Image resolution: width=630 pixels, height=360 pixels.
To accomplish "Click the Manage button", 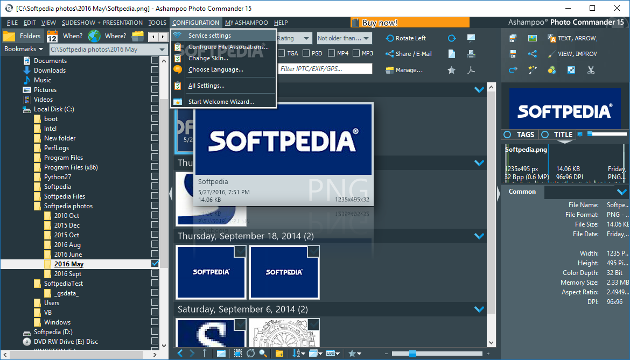I will [x=404, y=70].
